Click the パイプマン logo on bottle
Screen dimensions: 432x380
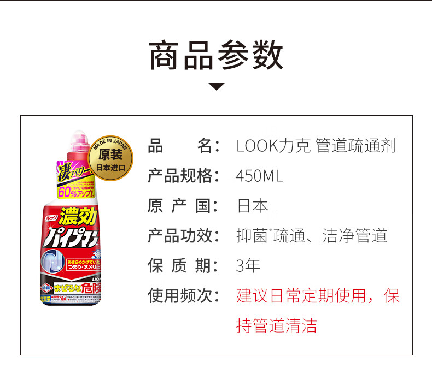pyautogui.click(x=71, y=237)
